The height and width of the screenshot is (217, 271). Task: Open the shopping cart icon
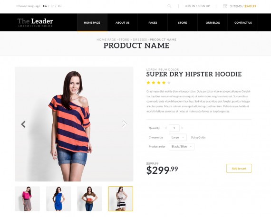tap(225, 6)
